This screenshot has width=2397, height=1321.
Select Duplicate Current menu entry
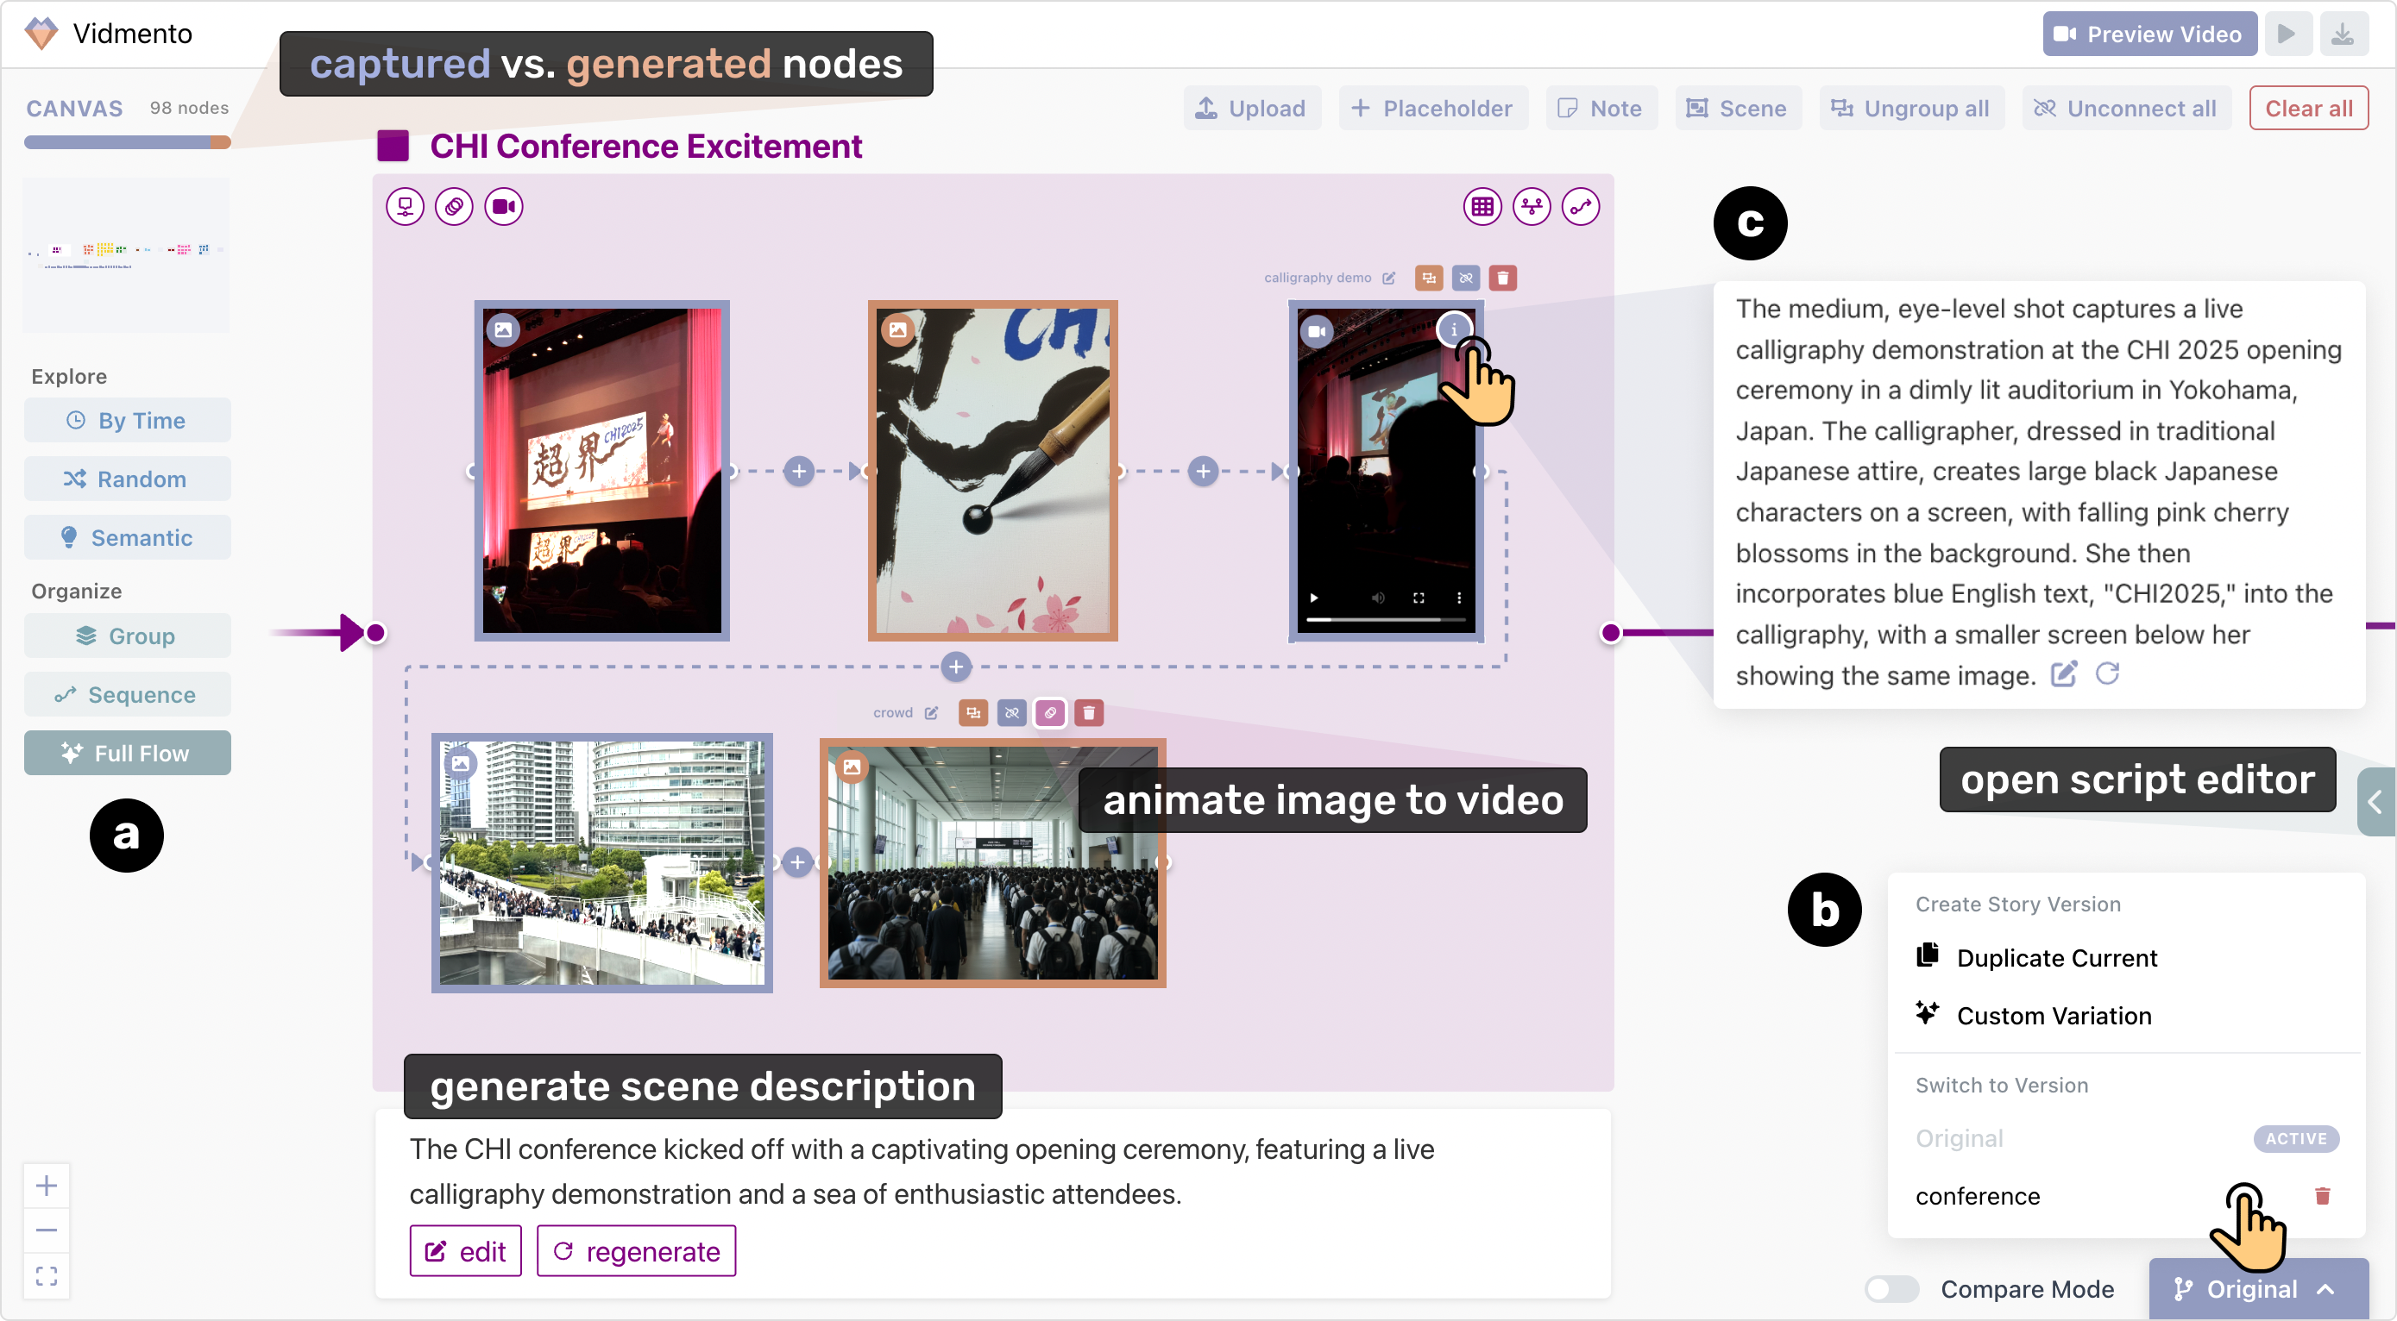[2056, 957]
